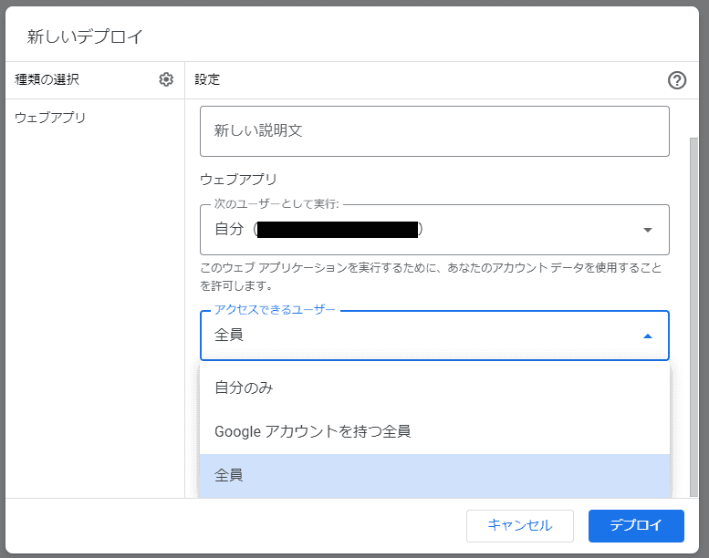The height and width of the screenshot is (558, 709).
Task: Click the redacted email in 自分 field
Action: [x=338, y=230]
